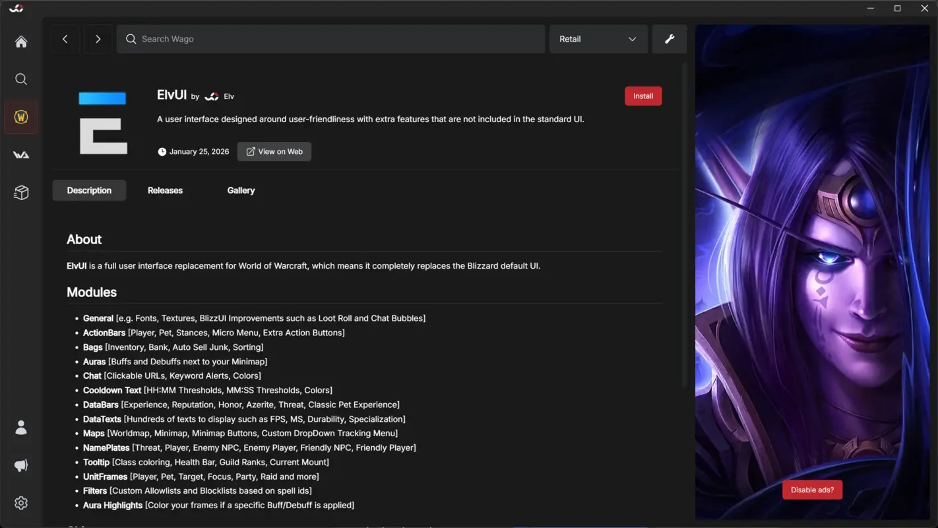
Task: Click the Search Wago input field
Action: [x=330, y=39]
